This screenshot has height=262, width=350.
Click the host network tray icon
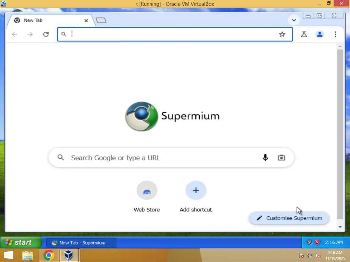[309, 256]
